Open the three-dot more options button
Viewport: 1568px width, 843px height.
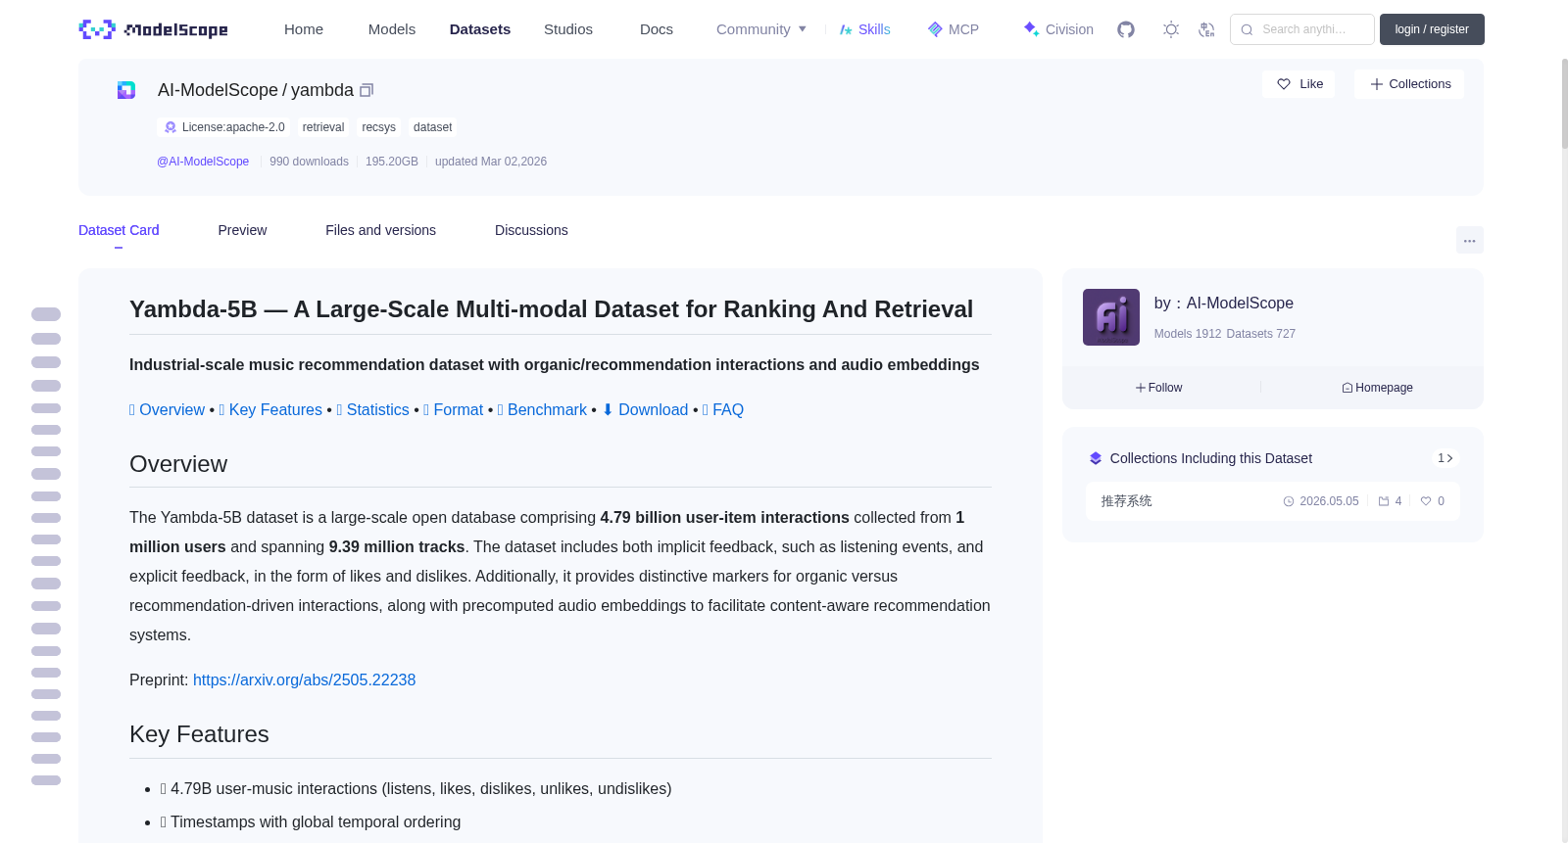point(1470,240)
